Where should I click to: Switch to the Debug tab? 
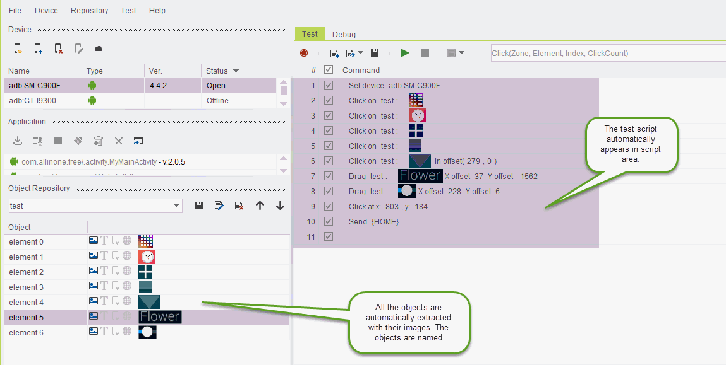(344, 35)
